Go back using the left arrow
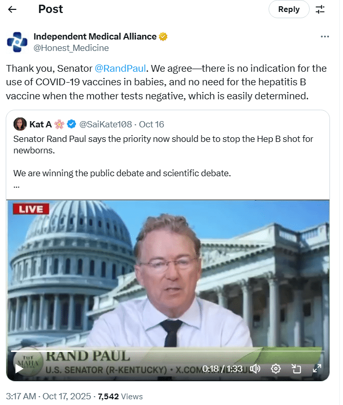 (x=12, y=9)
